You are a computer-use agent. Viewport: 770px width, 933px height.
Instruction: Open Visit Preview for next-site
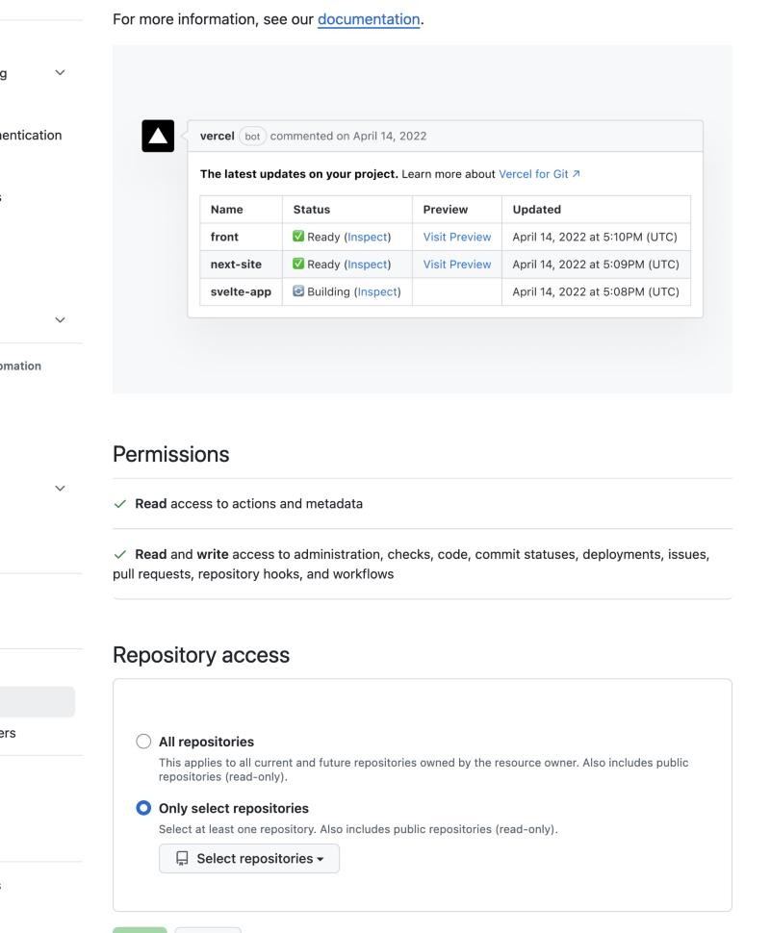[457, 265]
